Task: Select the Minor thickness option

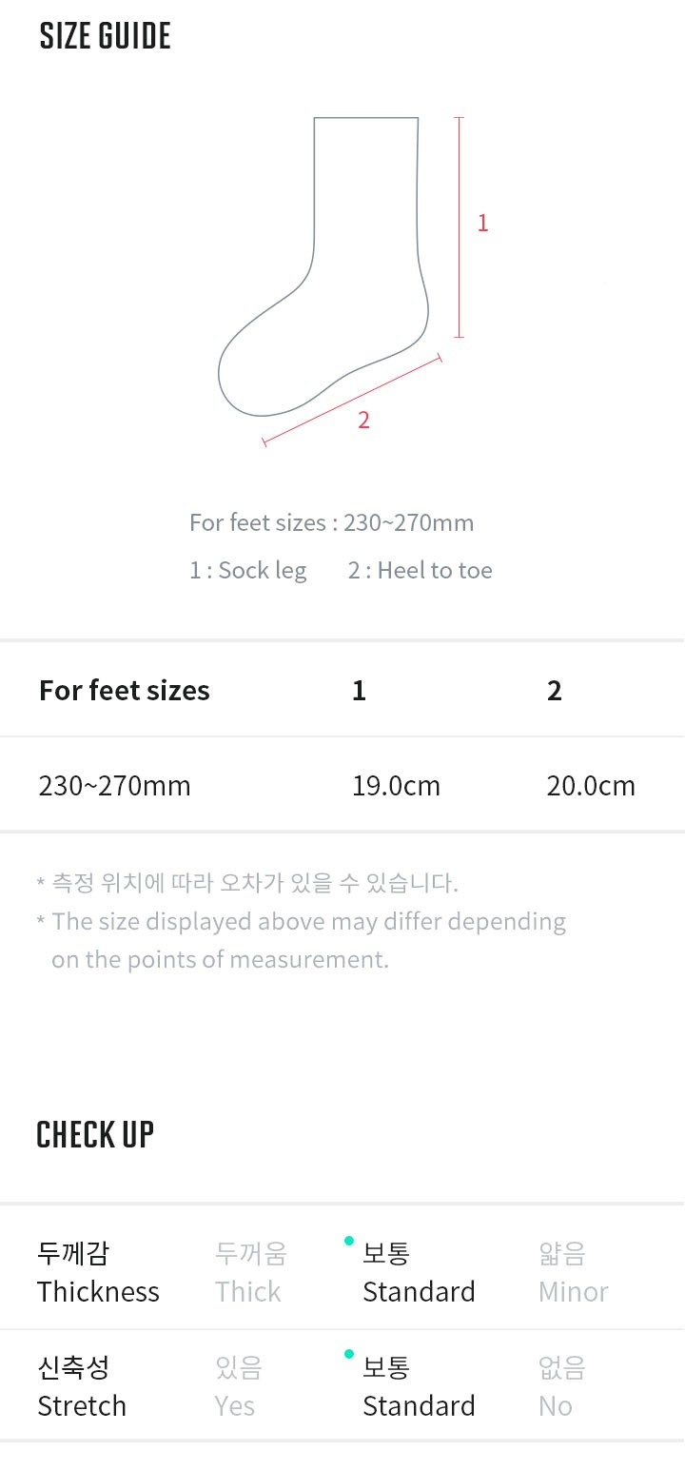Action: pyautogui.click(x=573, y=1272)
